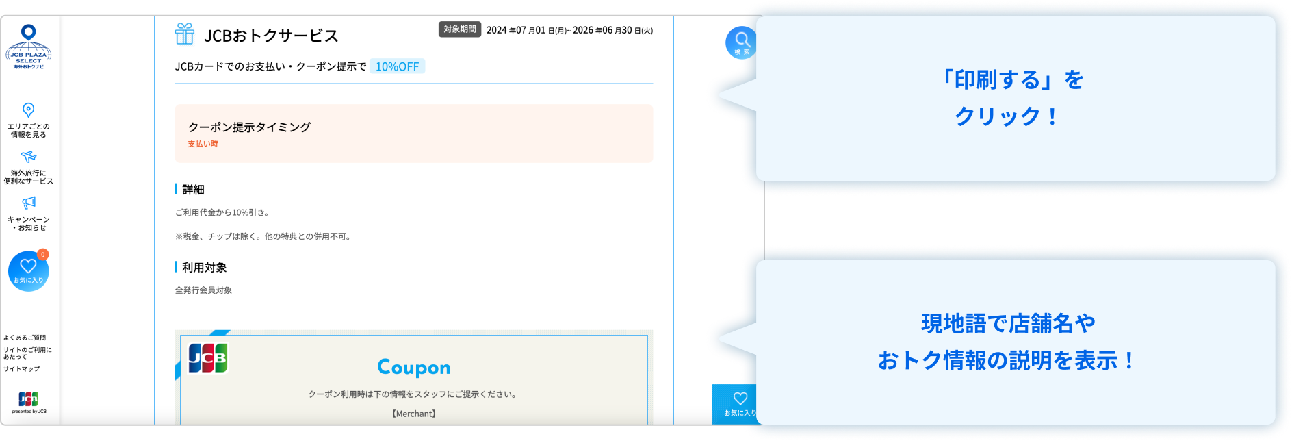This screenshot has height=441, width=1292.
Task: Click the 【Merchant】 label
Action: pyautogui.click(x=414, y=414)
